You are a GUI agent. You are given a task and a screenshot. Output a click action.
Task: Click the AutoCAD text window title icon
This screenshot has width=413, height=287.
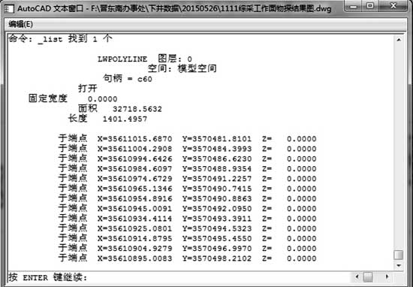(10, 8)
